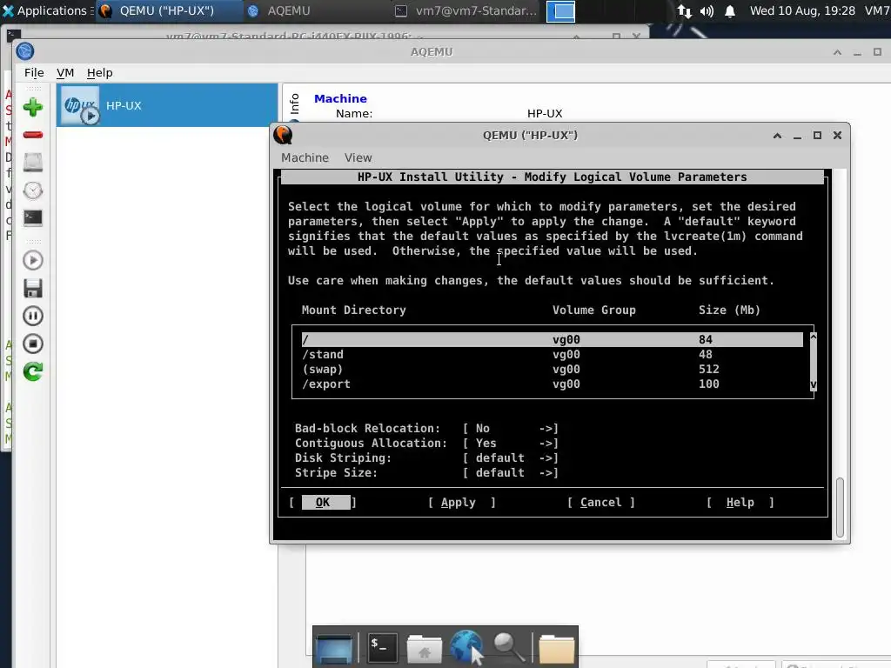Click the AQEMU window title bar globe icon
This screenshot has height=668, width=891.
point(25,51)
